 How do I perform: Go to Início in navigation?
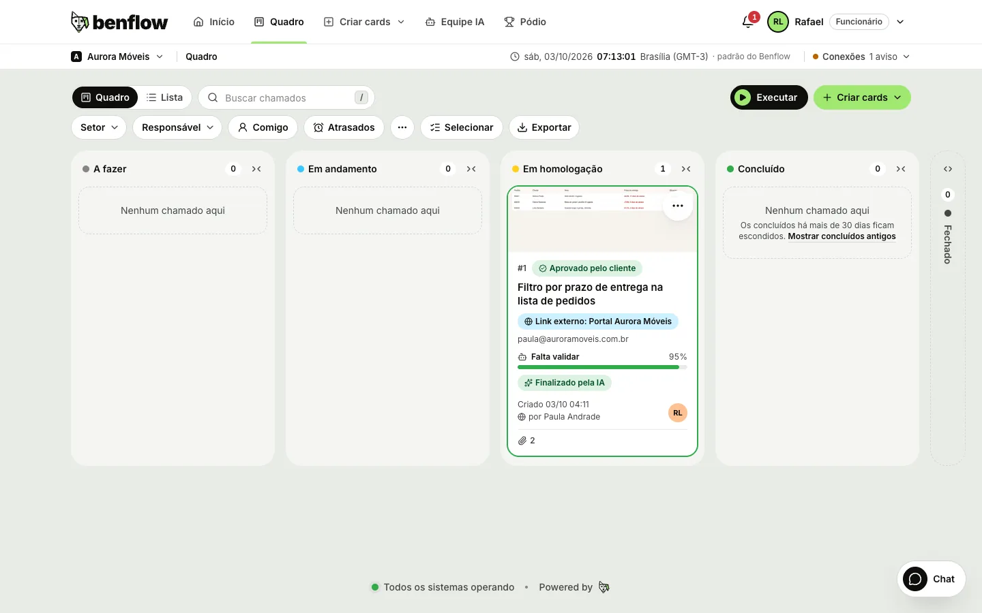tap(214, 22)
